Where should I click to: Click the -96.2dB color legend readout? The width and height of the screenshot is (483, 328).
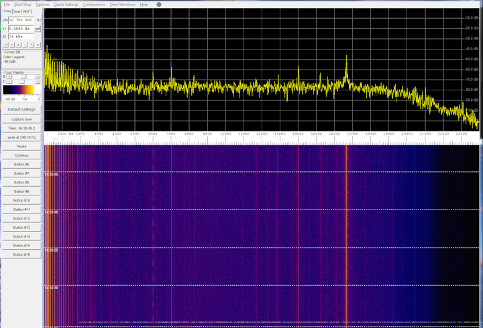coord(9,62)
